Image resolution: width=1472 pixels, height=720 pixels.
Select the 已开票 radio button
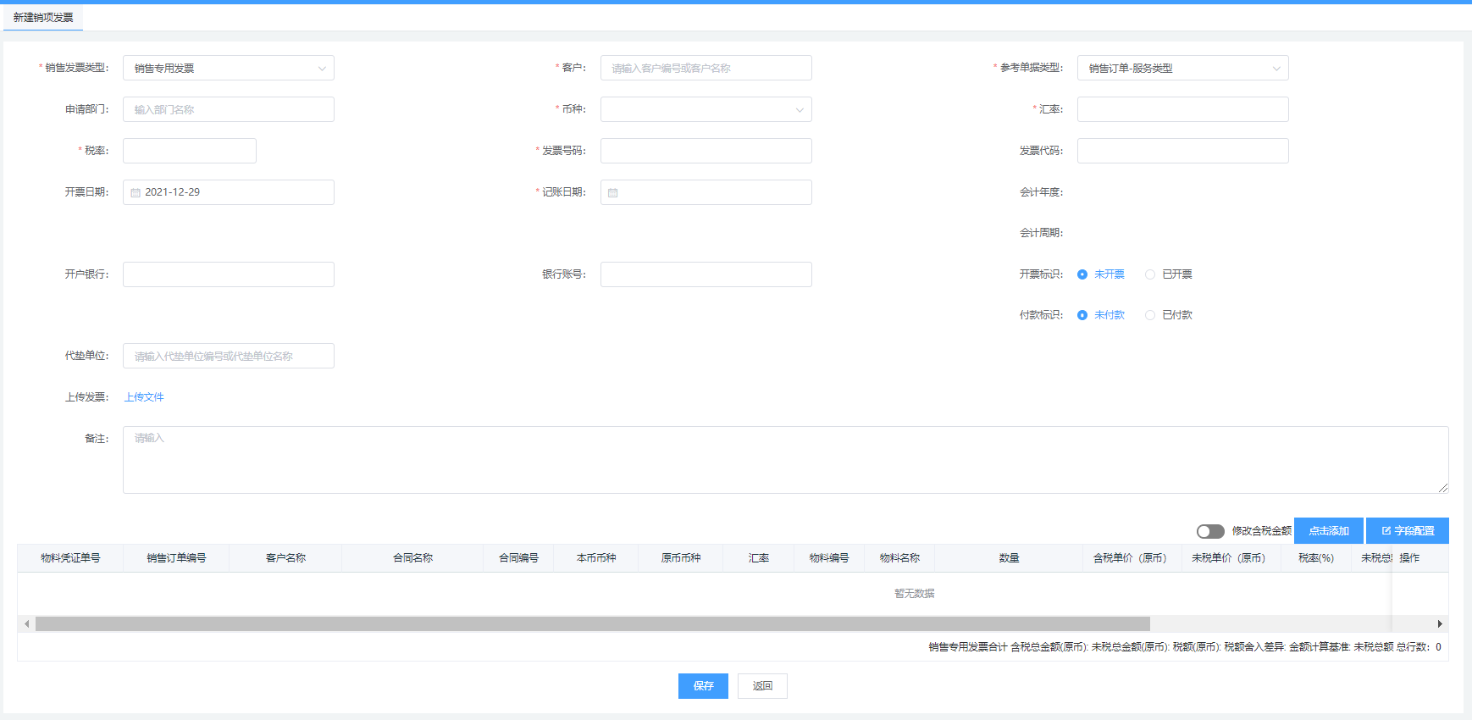[1150, 274]
